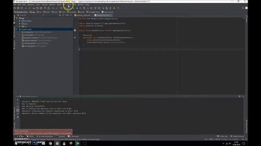Click the Make Project toolbar icon
This screenshot has height=146, width=261.
[x=61, y=8]
